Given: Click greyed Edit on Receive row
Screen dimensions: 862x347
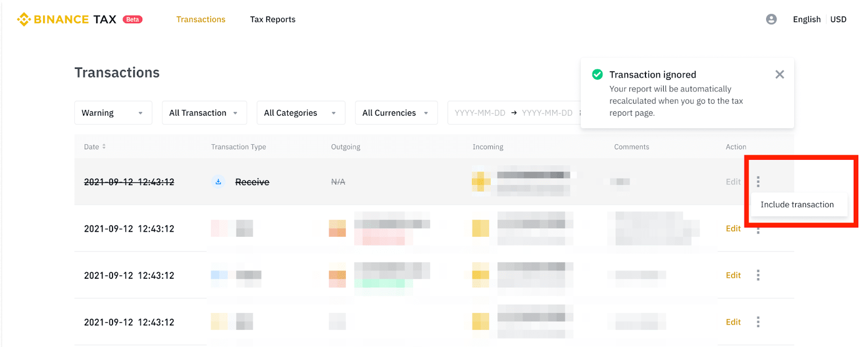Looking at the screenshot, I should click(x=733, y=182).
